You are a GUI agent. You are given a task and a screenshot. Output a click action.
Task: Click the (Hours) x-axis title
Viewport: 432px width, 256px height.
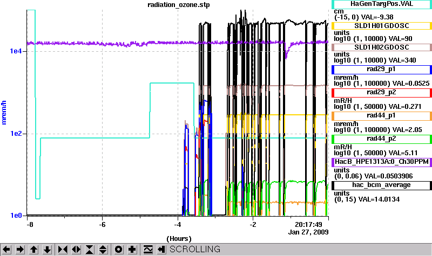[x=179, y=239]
